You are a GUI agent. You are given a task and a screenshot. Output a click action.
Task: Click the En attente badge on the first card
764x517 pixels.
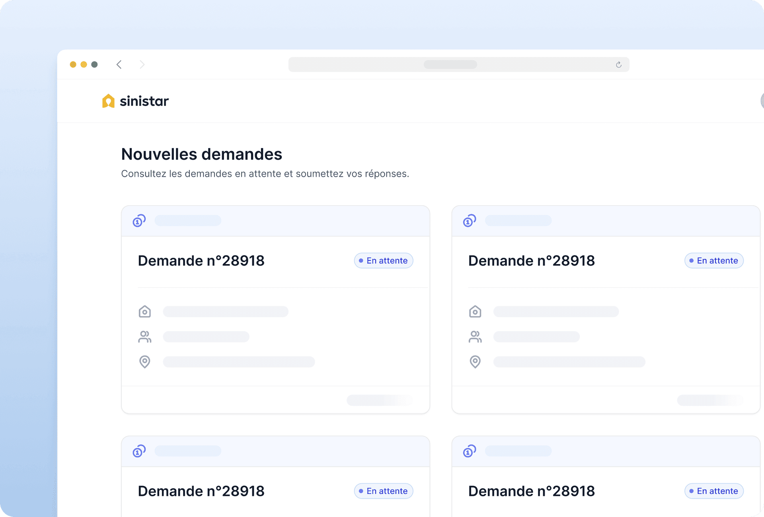pos(383,260)
